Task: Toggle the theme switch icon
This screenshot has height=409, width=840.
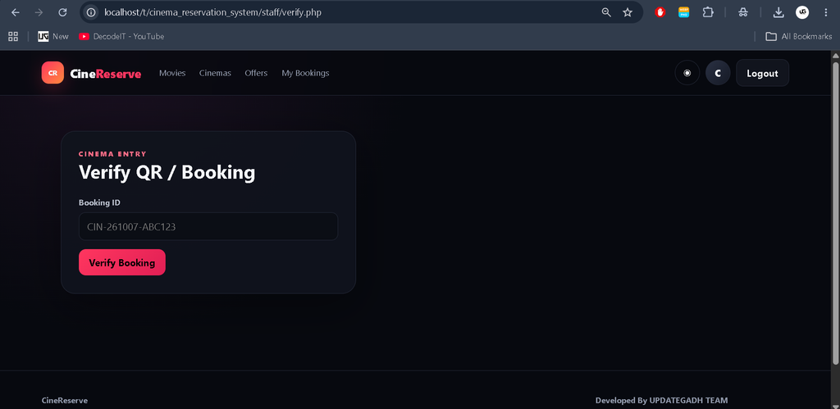Action: click(x=687, y=73)
